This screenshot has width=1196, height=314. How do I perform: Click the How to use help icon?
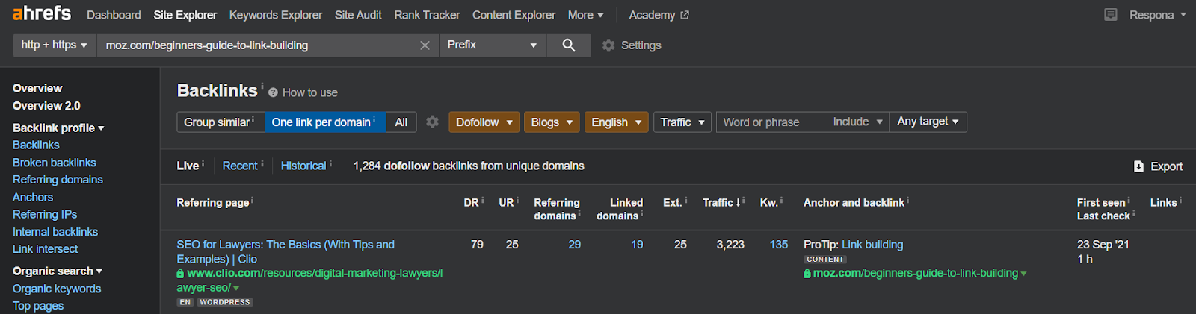pyautogui.click(x=273, y=92)
